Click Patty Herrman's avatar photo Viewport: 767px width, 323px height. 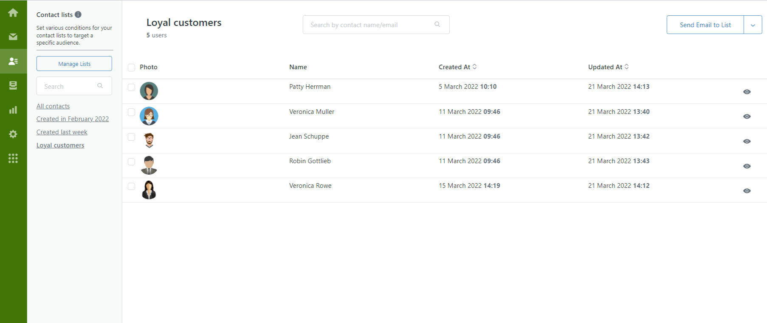tap(149, 91)
